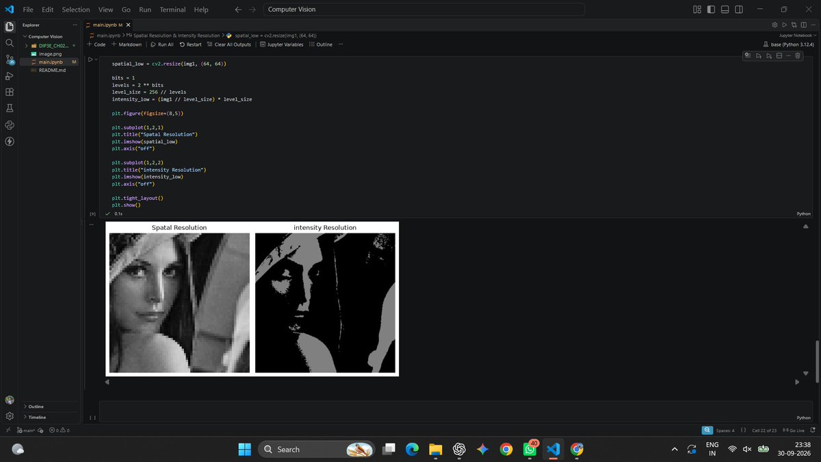Expand the DIP3E_CH02 folder
Image resolution: width=821 pixels, height=462 pixels.
point(50,45)
